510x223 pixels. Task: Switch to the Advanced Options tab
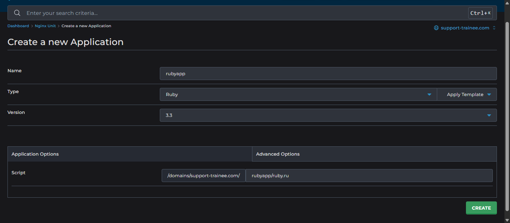374,154
